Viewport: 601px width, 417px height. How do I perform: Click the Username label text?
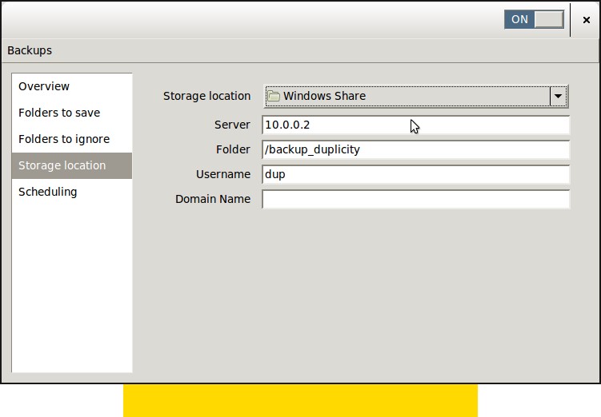223,174
